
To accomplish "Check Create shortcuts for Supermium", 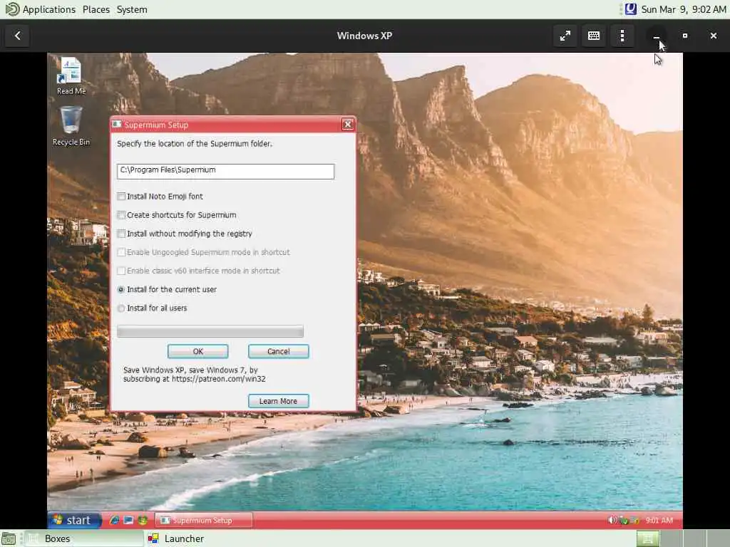I will (121, 215).
